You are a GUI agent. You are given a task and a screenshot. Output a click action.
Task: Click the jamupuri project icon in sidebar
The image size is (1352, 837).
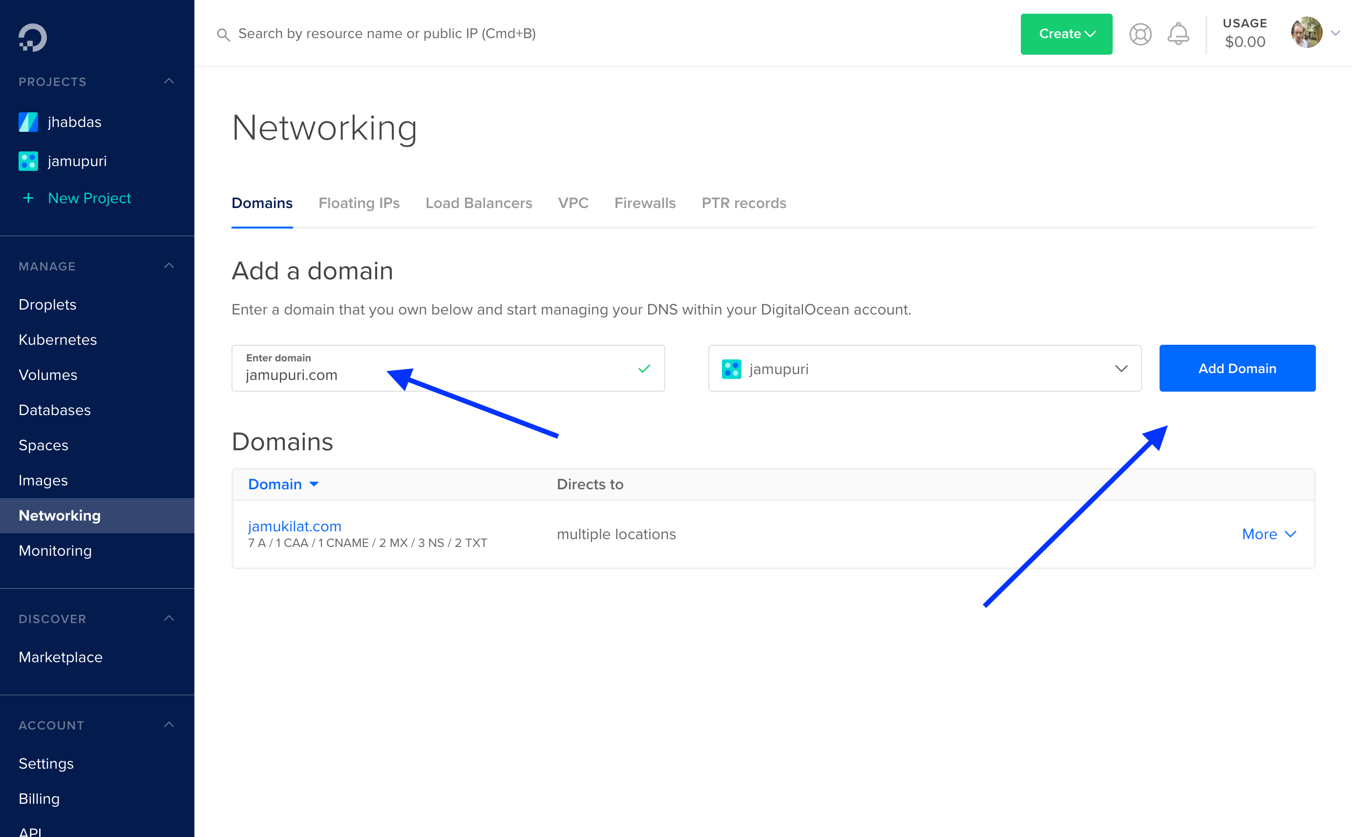point(28,161)
